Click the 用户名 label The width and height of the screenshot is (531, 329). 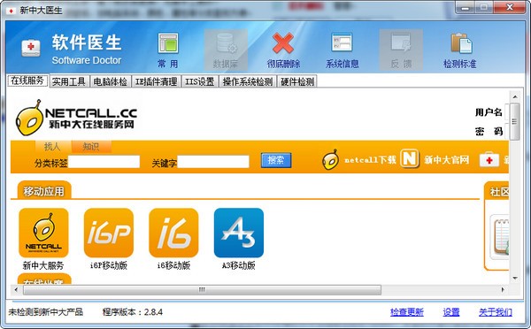[x=489, y=112]
